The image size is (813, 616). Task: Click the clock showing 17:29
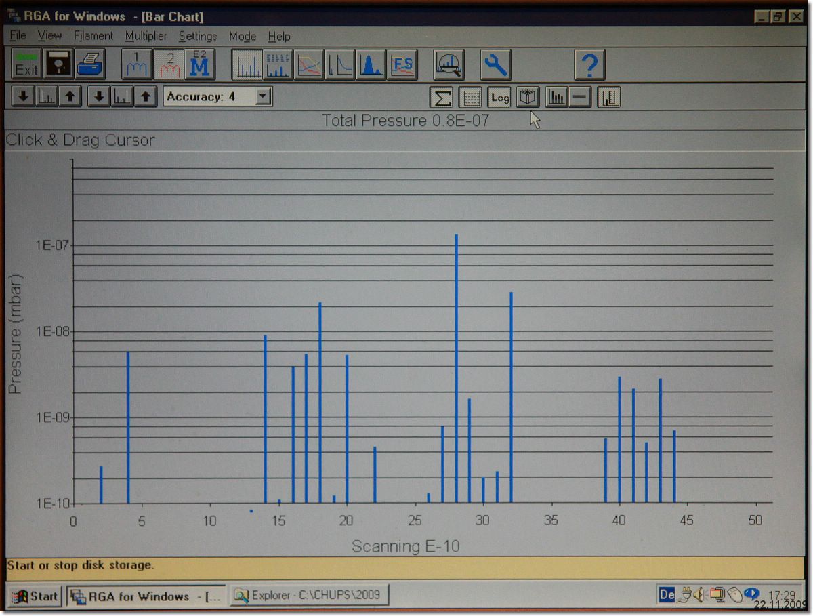pos(781,595)
